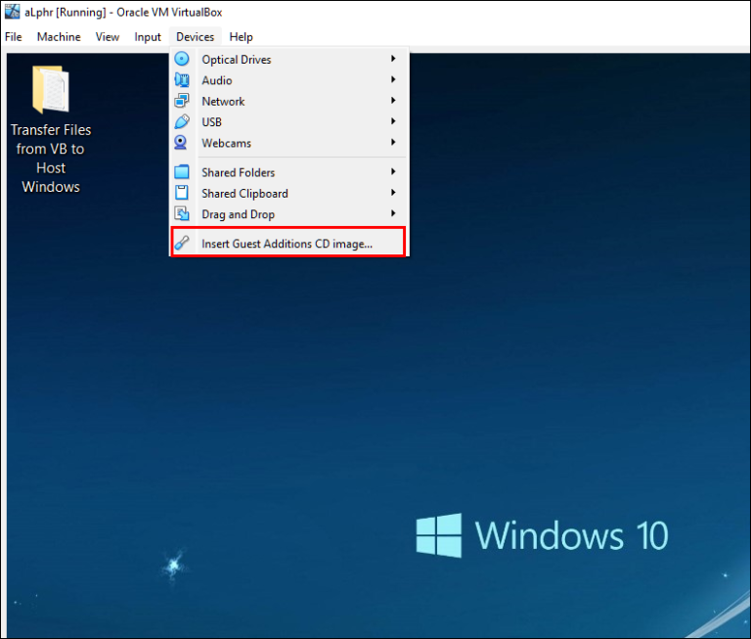Click the Optical Drives disc icon
The width and height of the screenshot is (751, 639).
[x=182, y=59]
